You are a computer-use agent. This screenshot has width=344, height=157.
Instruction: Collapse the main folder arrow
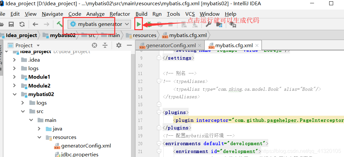coord(31,120)
